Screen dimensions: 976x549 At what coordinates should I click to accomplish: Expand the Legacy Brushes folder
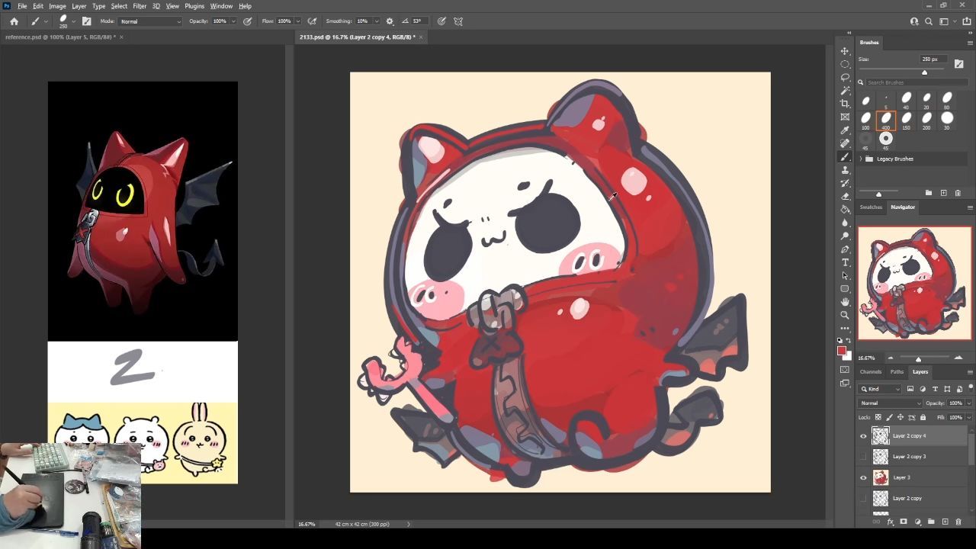click(x=861, y=159)
